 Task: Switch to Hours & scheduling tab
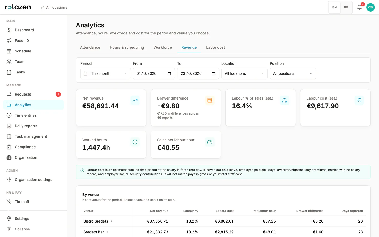[x=127, y=47]
